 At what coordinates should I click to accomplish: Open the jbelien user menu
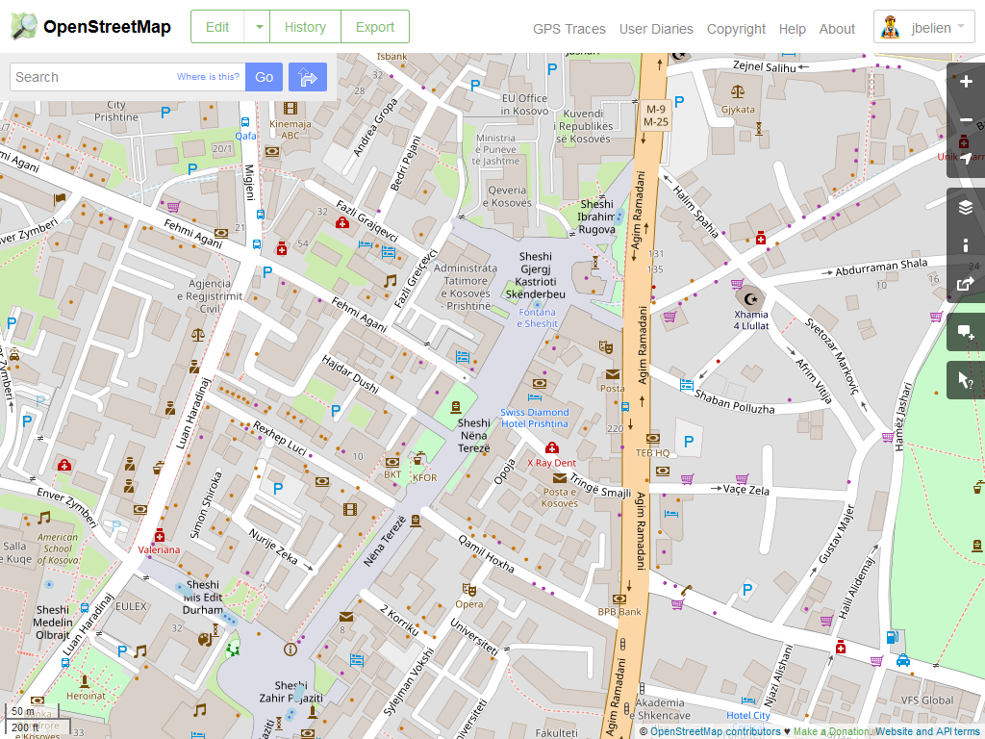click(x=924, y=27)
